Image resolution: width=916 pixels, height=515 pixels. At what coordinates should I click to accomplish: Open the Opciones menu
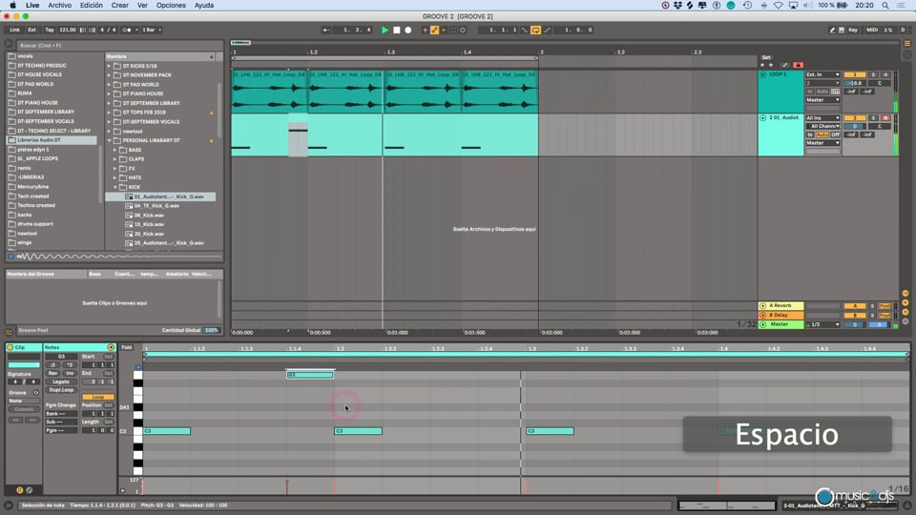(171, 6)
